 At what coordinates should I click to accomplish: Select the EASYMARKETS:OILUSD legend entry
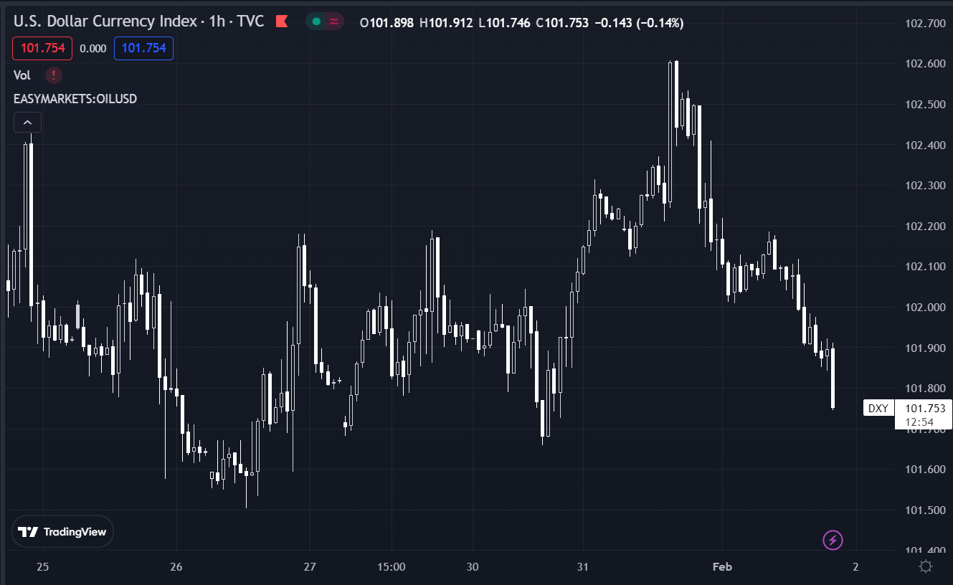pos(75,99)
